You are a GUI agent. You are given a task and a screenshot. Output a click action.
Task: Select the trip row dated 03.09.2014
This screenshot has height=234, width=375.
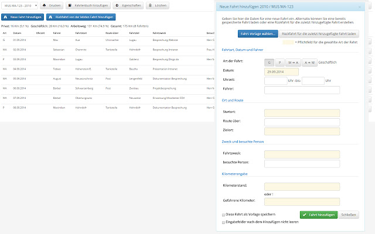pyautogui.click(x=108, y=60)
